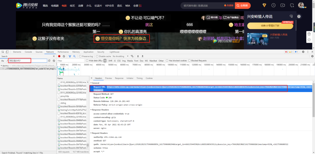Close the request details pane
Screen dimensions: 315x154
92,78
